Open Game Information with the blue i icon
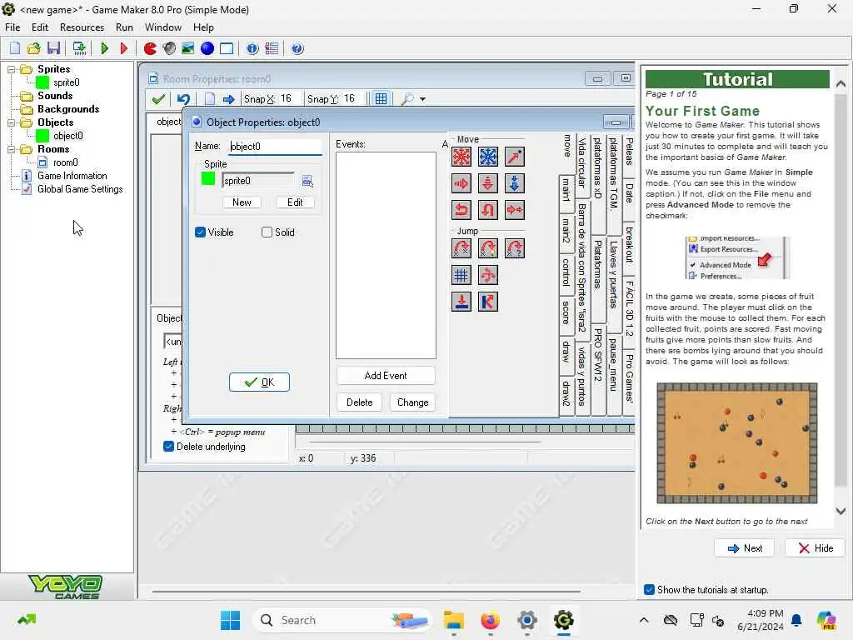 252,48
